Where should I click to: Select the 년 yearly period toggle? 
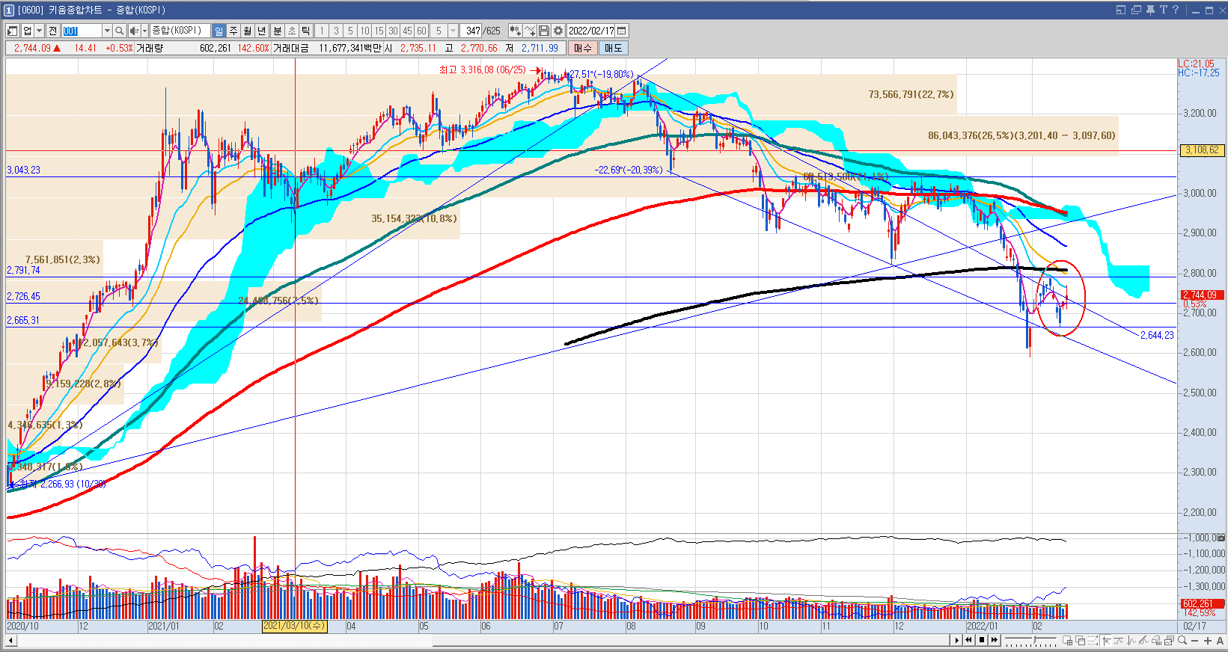pyautogui.click(x=262, y=31)
